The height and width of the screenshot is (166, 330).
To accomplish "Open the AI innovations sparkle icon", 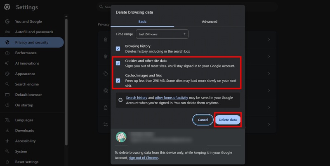I will point(7,63).
